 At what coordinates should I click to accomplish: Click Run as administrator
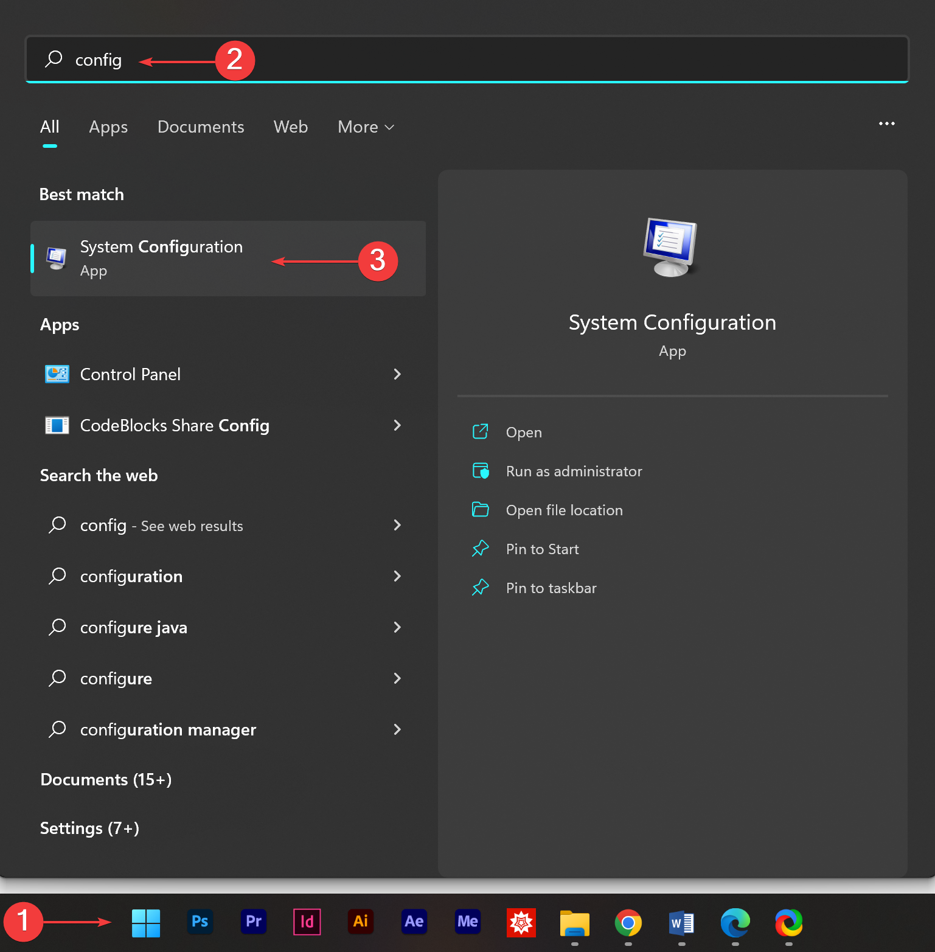(574, 471)
